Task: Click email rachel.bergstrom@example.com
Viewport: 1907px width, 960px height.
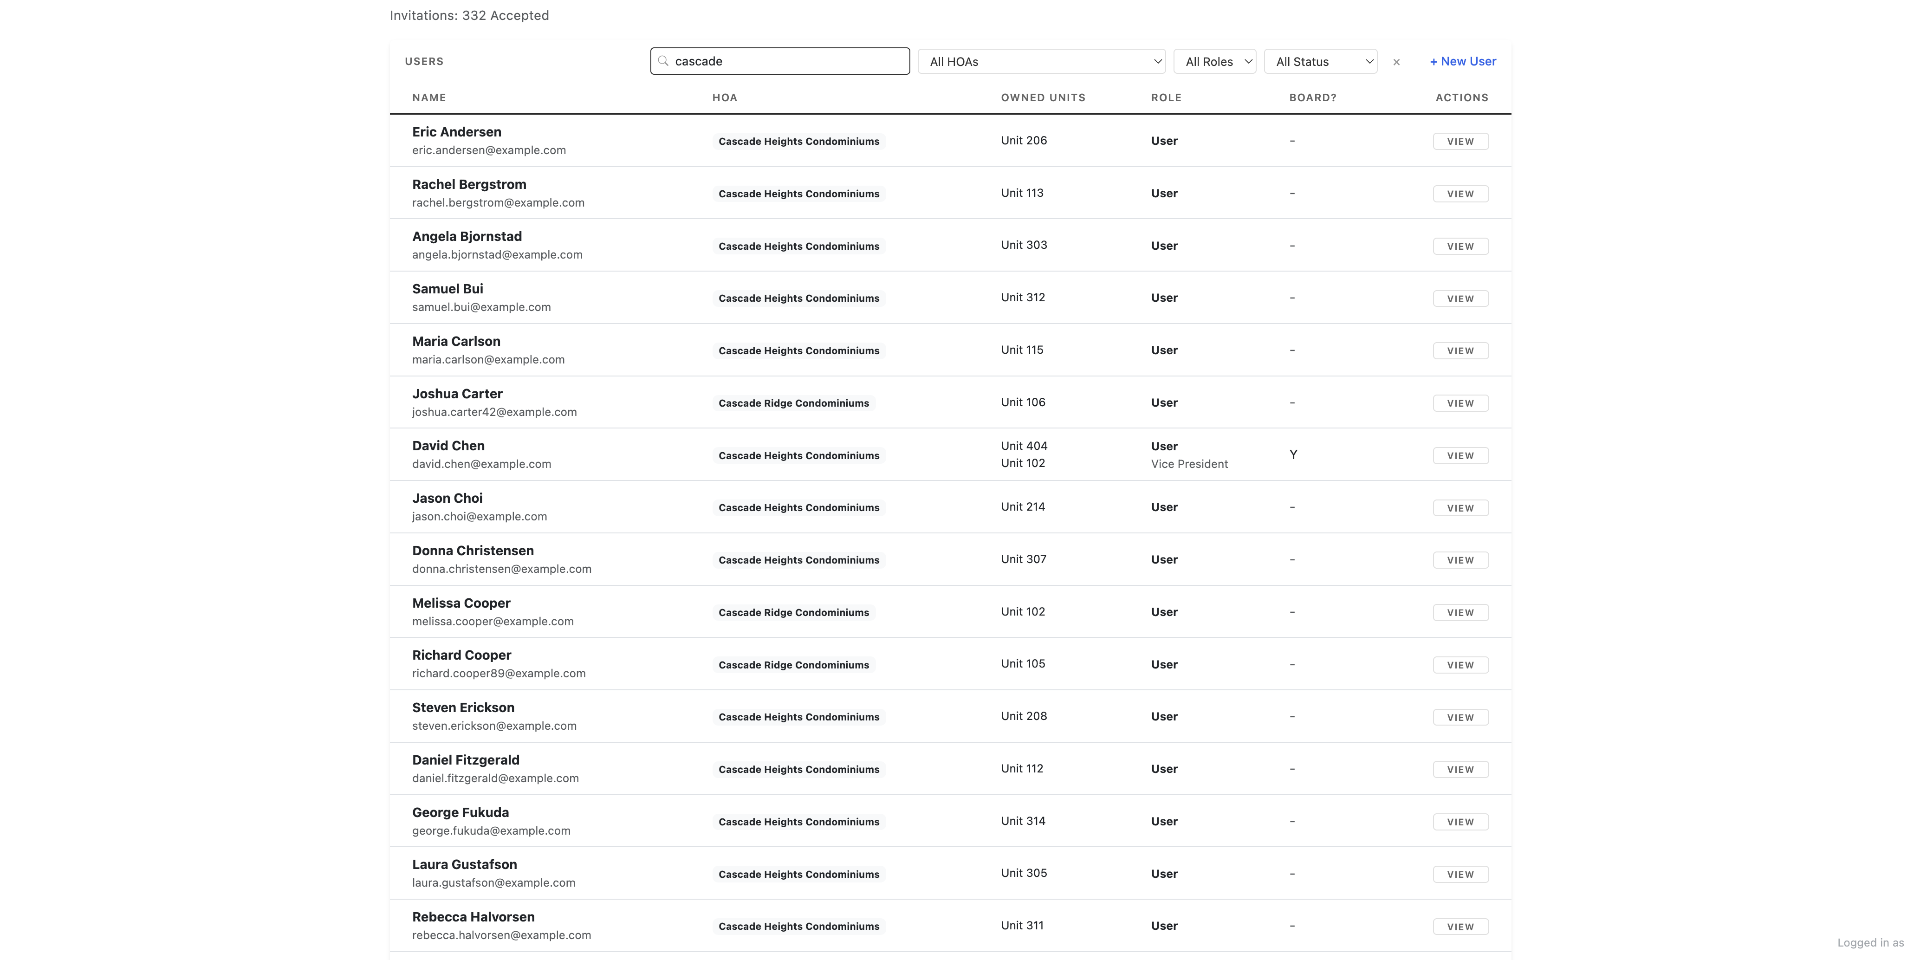Action: (x=498, y=203)
